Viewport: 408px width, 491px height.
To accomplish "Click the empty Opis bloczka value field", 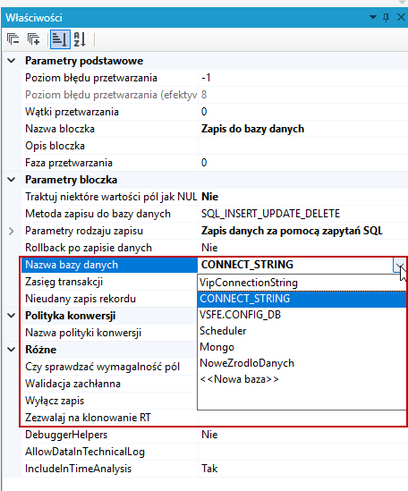I will click(303, 146).
